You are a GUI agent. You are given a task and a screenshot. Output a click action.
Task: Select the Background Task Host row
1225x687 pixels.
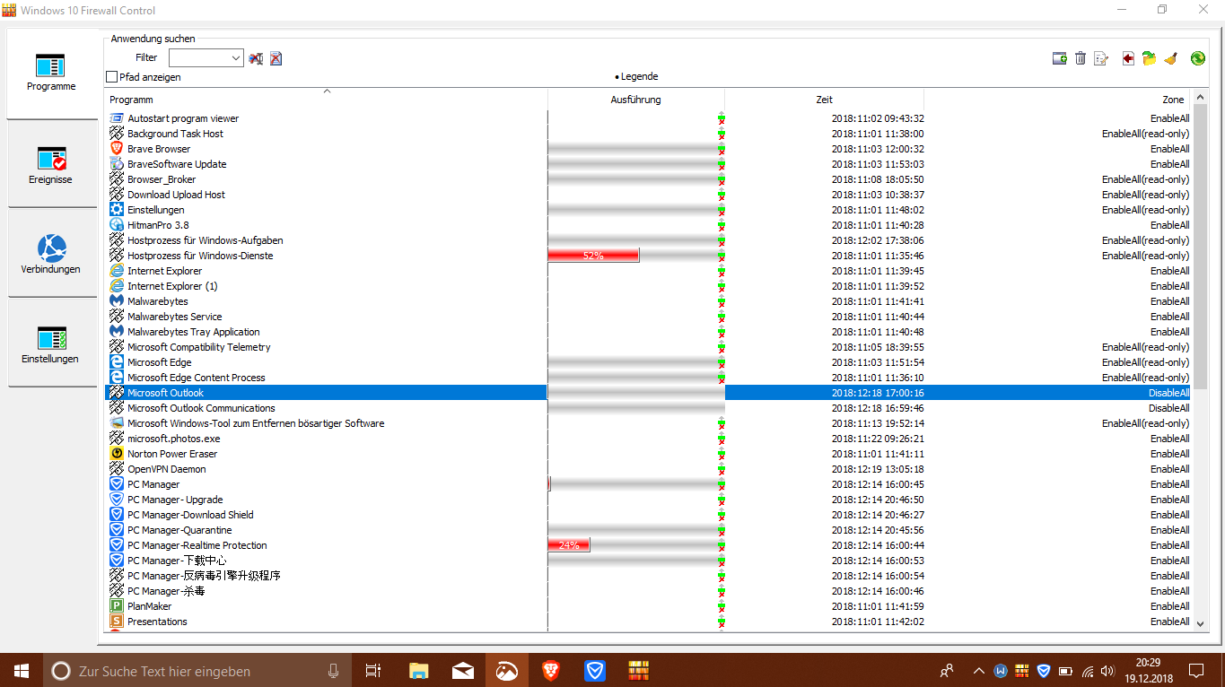[650, 134]
